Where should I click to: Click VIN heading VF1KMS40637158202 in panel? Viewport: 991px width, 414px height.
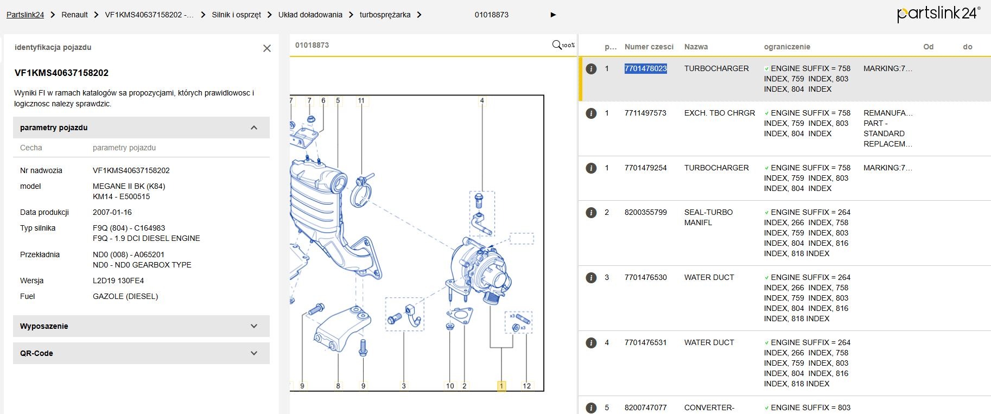point(61,73)
